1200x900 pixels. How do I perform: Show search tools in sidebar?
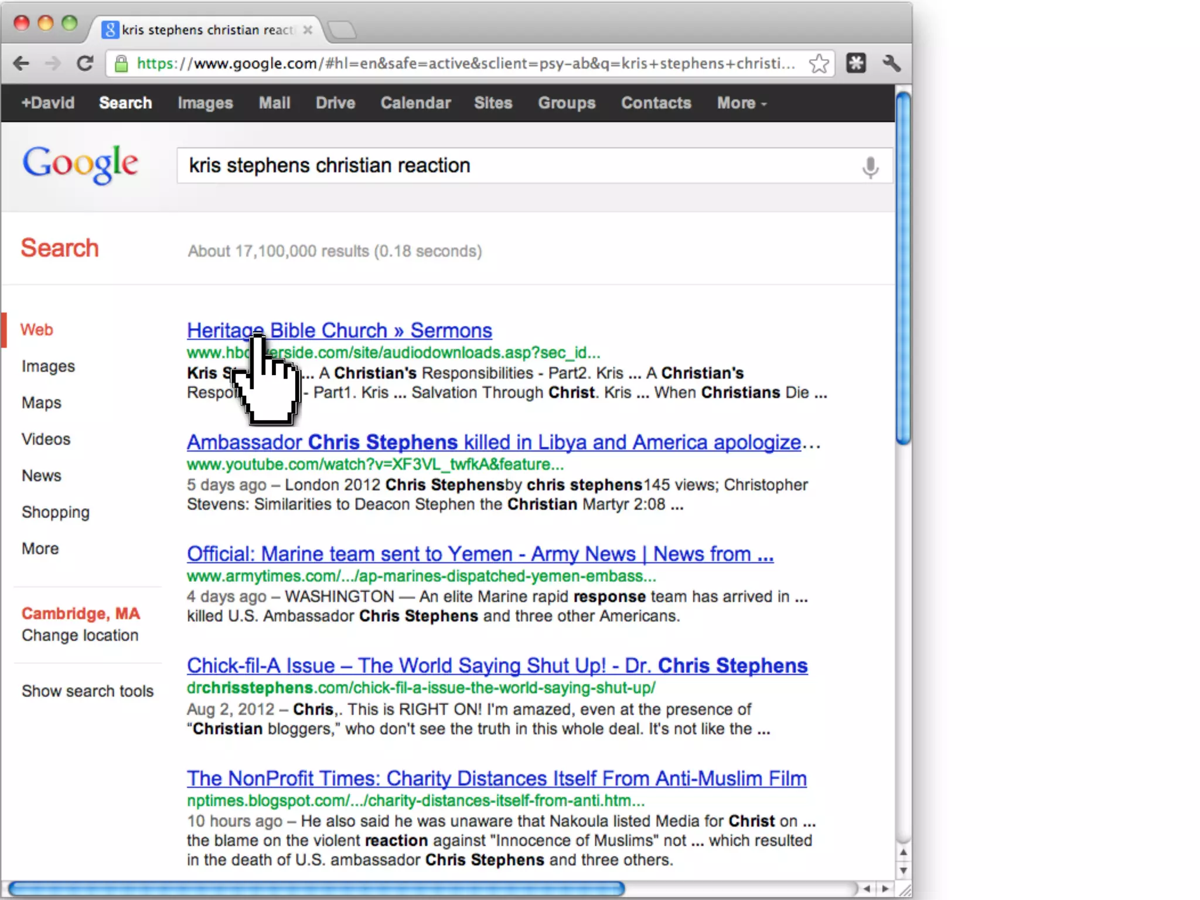(x=87, y=691)
